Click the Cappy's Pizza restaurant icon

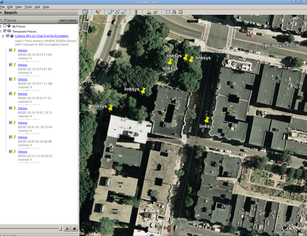pyautogui.click(x=264, y=46)
